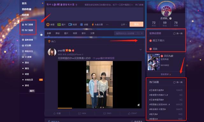Click the crown icon next to profile name
The image size is (204, 122).
[x=170, y=19]
